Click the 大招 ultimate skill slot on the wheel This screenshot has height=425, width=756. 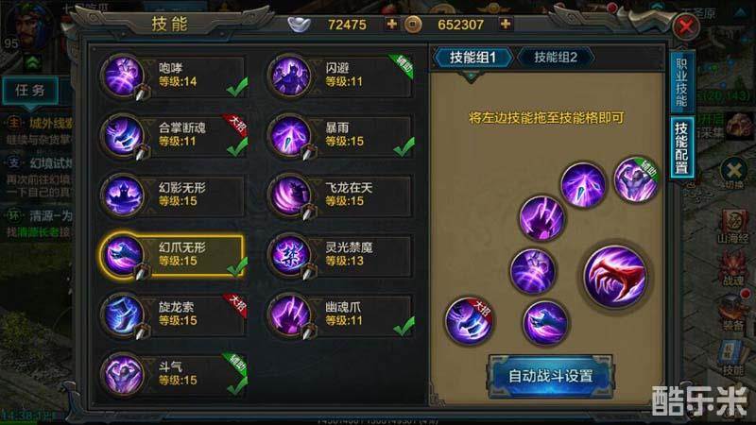(x=469, y=320)
